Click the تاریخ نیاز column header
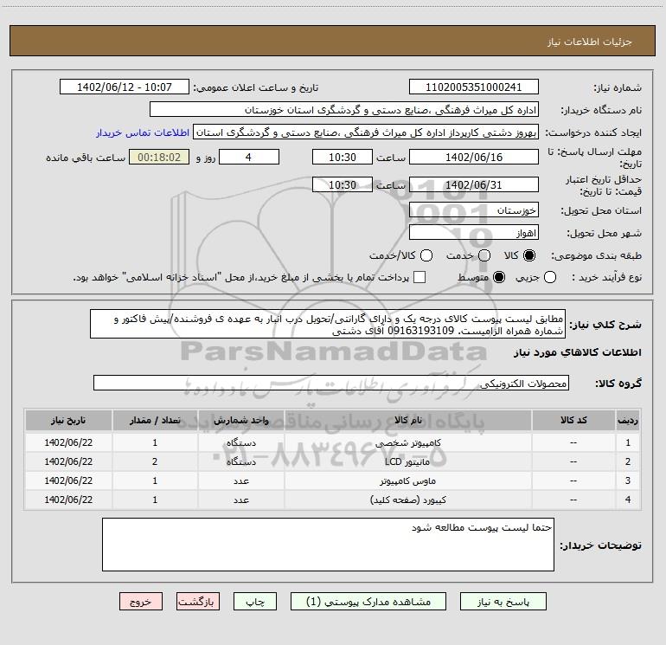666x645 pixels. click(x=68, y=420)
